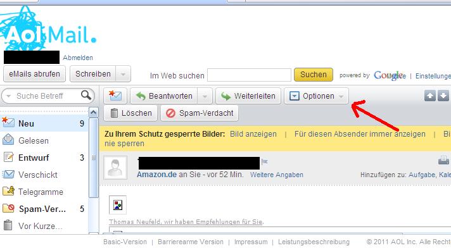Open the Optionen dropdown menu
Screen dimensions: 451x248
pos(316,96)
